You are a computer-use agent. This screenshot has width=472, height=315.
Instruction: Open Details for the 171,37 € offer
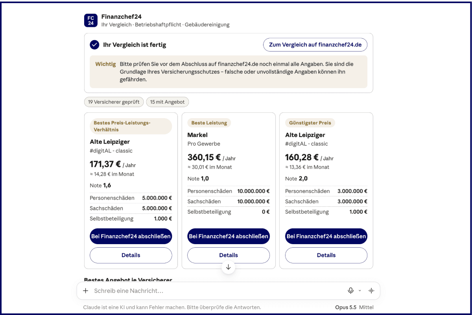[131, 255]
